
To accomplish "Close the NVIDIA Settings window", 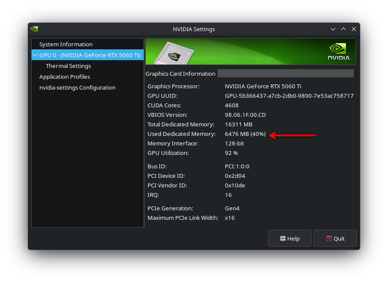I will [354, 29].
